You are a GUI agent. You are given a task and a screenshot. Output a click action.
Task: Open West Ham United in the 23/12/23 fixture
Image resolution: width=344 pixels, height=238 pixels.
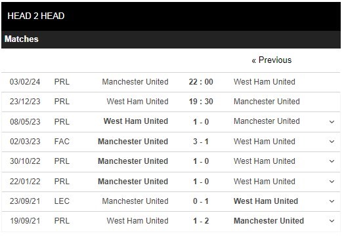[x=138, y=102]
